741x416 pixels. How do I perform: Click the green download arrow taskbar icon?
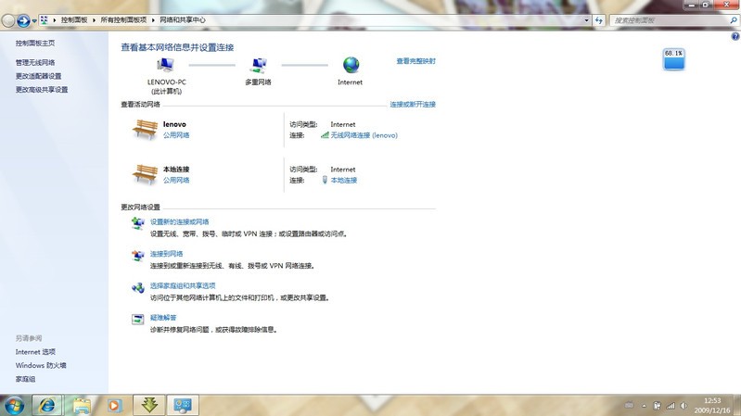click(x=149, y=405)
